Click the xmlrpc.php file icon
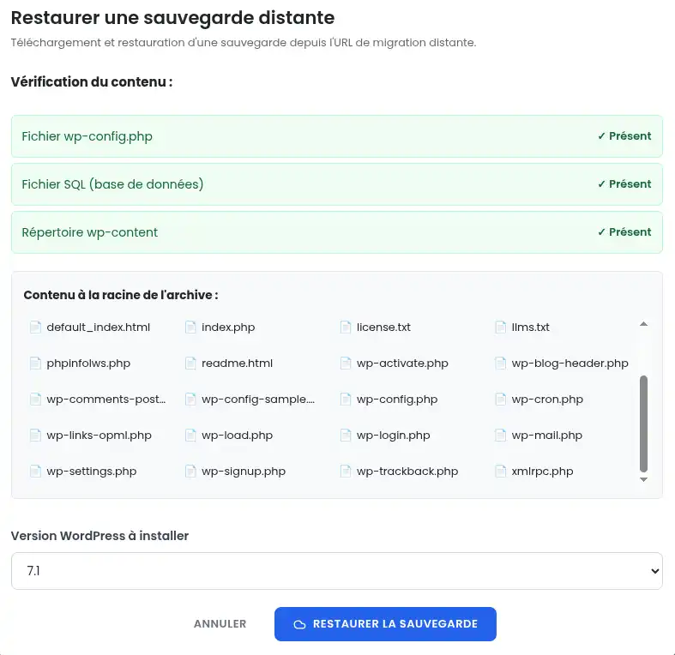The image size is (675, 655). pos(500,472)
